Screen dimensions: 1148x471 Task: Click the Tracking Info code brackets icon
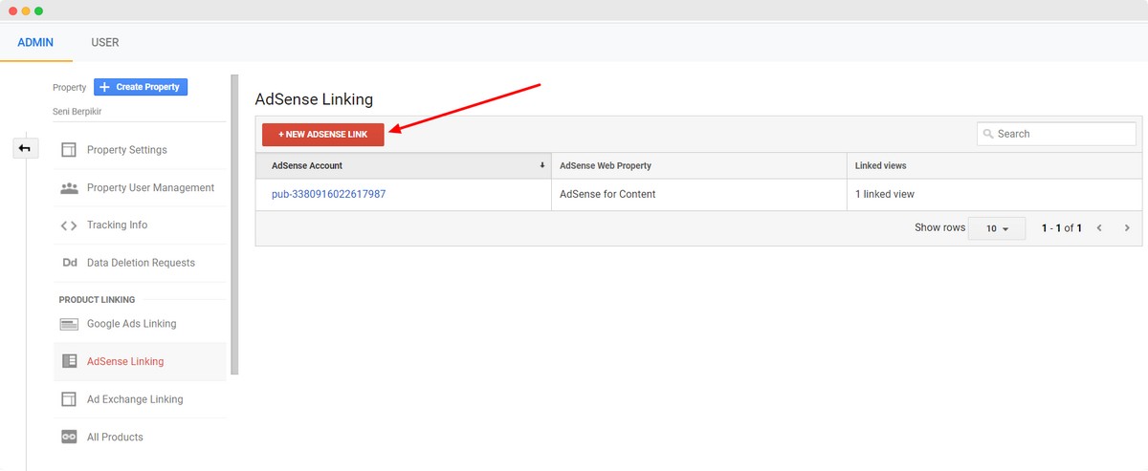tap(69, 225)
